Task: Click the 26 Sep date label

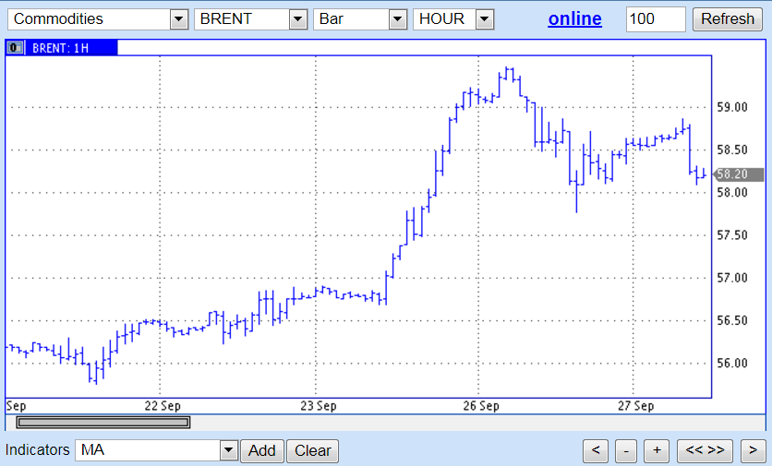Action: pyautogui.click(x=481, y=406)
